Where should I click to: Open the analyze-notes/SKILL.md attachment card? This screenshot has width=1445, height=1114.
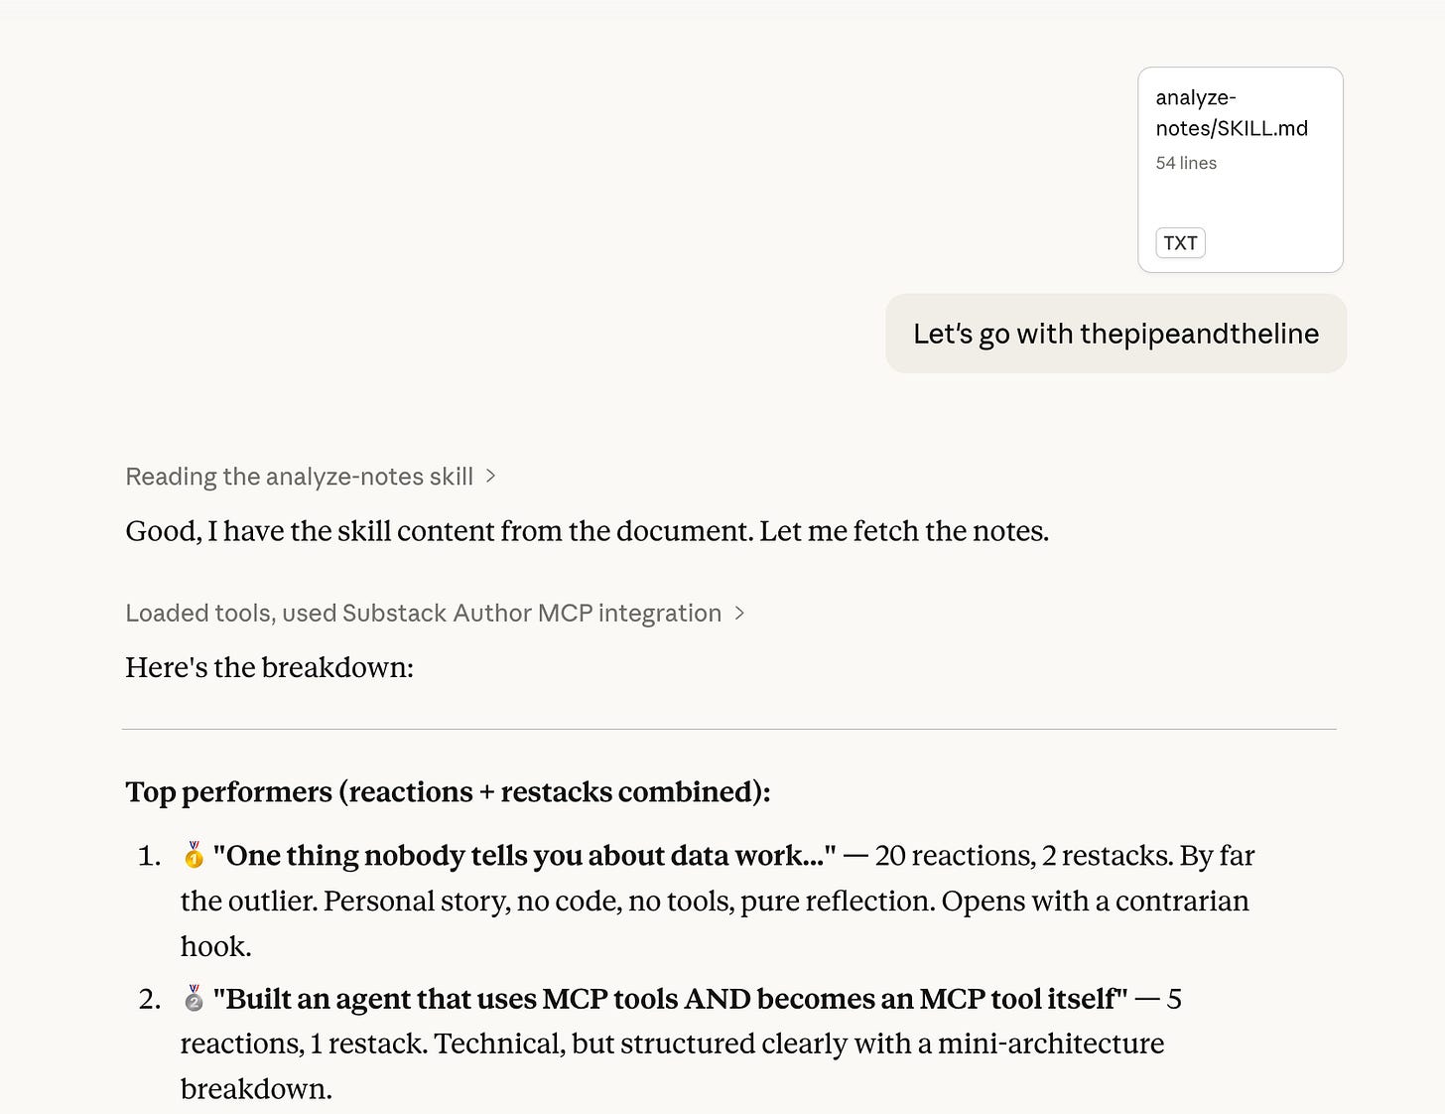(x=1241, y=170)
